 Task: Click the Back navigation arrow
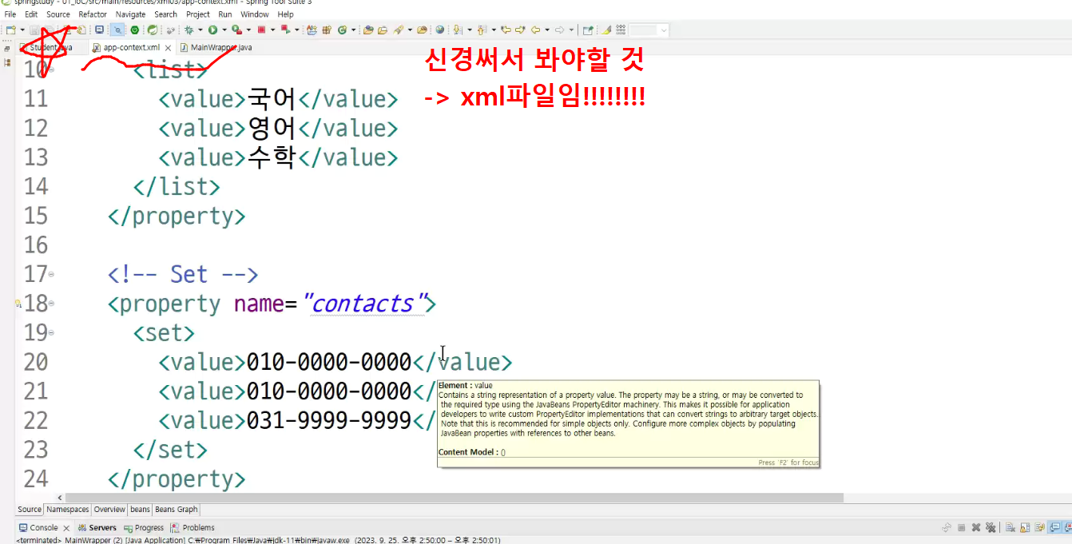(535, 30)
